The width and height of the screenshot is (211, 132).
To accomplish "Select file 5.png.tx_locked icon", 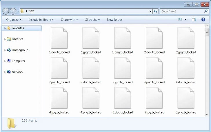I will click(x=186, y=98).
